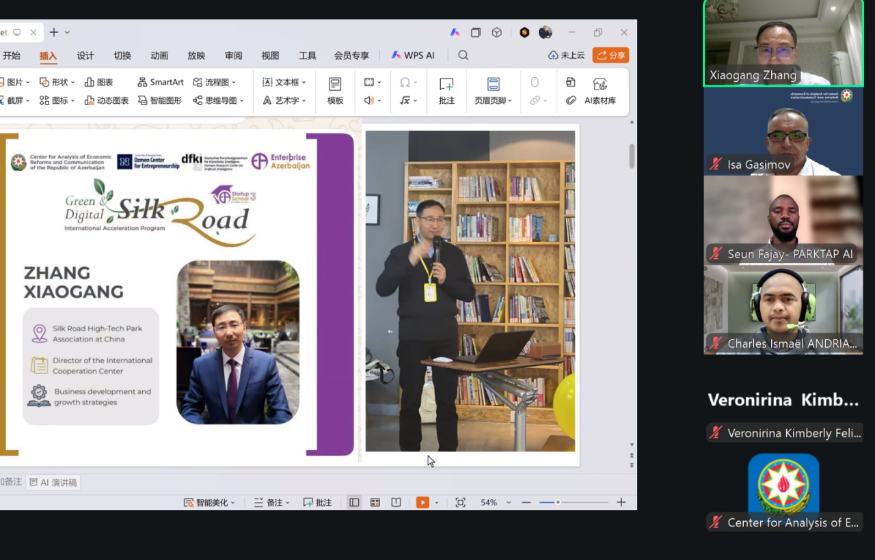
Task: Switch to normal view in the status bar
Action: pos(354,502)
